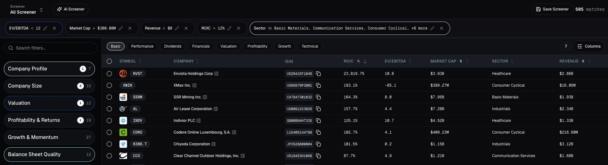The width and height of the screenshot is (608, 165).
Task: Select the 6366.T row checkbox
Action: coord(109,144)
